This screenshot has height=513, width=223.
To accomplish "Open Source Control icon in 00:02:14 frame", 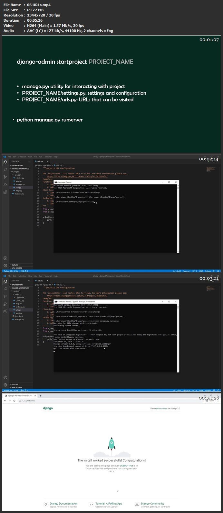I will click(x=5, y=177).
